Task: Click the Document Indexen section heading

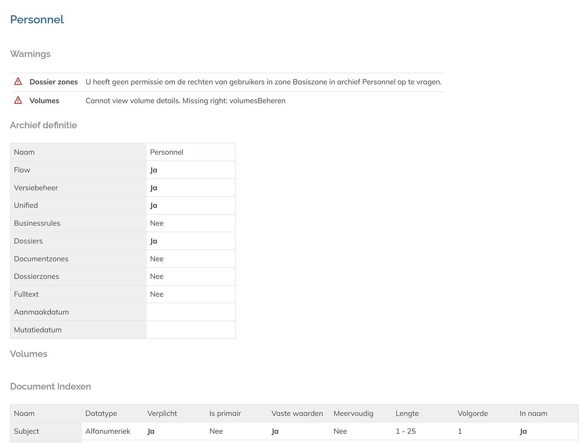Action: 50,386
